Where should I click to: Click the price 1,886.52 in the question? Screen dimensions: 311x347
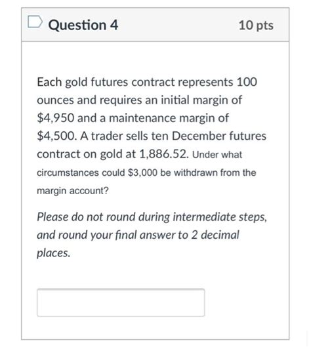point(164,153)
